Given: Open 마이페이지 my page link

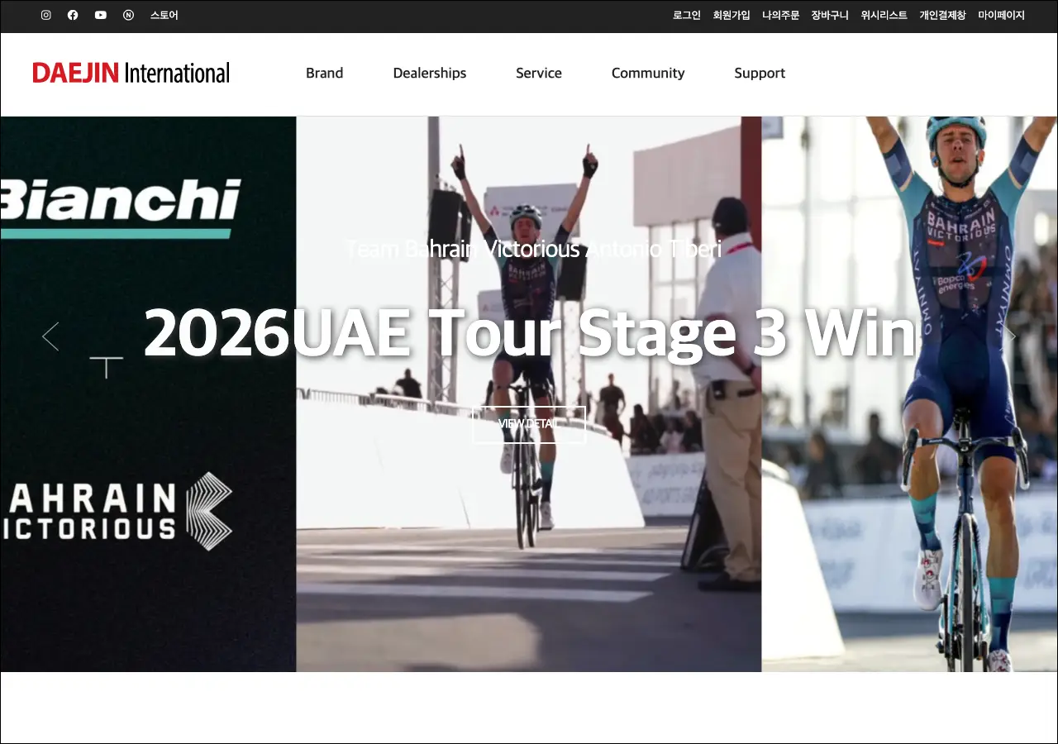Looking at the screenshot, I should coord(1001,15).
